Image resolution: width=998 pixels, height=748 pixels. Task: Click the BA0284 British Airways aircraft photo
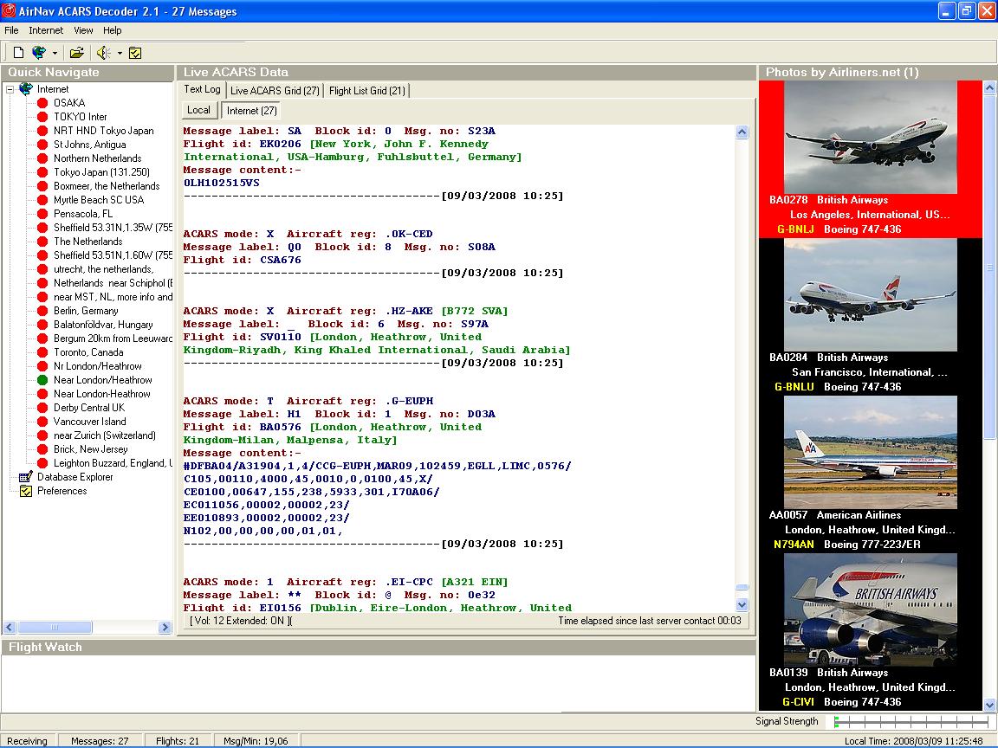[870, 295]
